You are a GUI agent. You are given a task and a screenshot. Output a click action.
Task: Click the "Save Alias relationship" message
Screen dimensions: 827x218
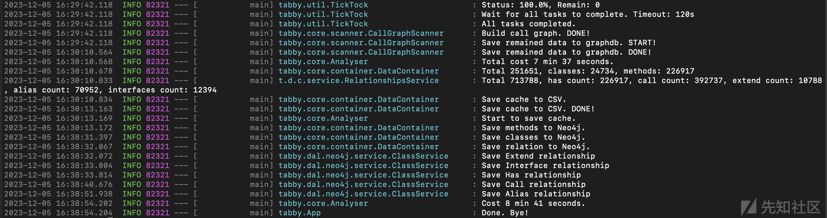pyautogui.click(x=536, y=194)
